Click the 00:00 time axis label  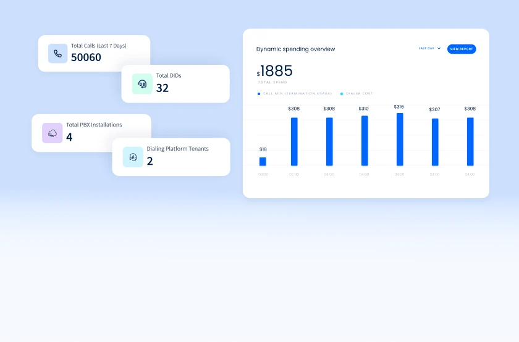[x=263, y=174]
